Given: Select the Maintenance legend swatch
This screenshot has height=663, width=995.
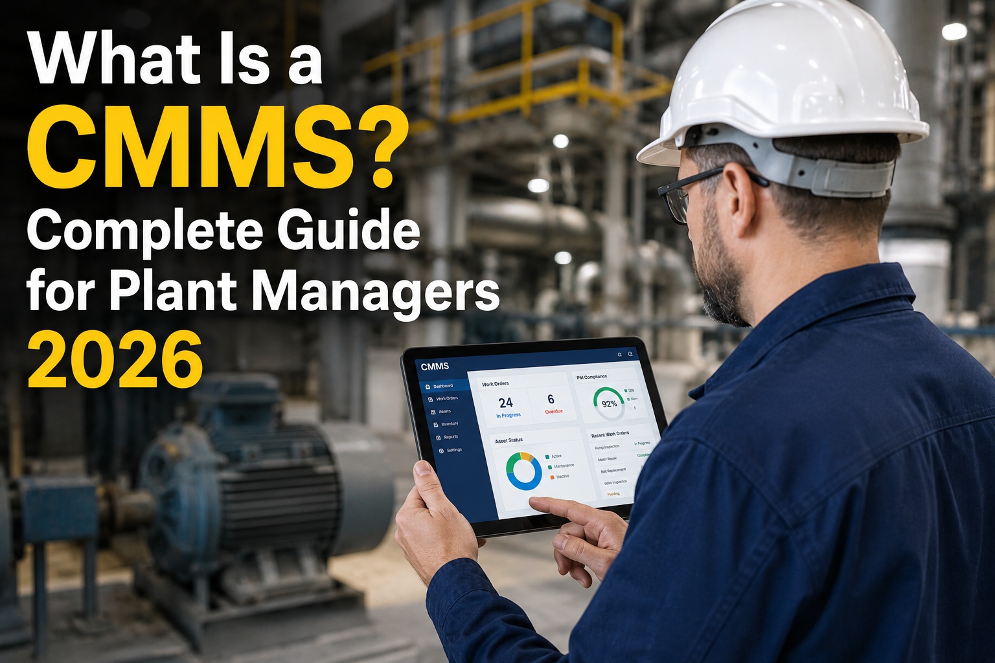Looking at the screenshot, I should [x=550, y=467].
